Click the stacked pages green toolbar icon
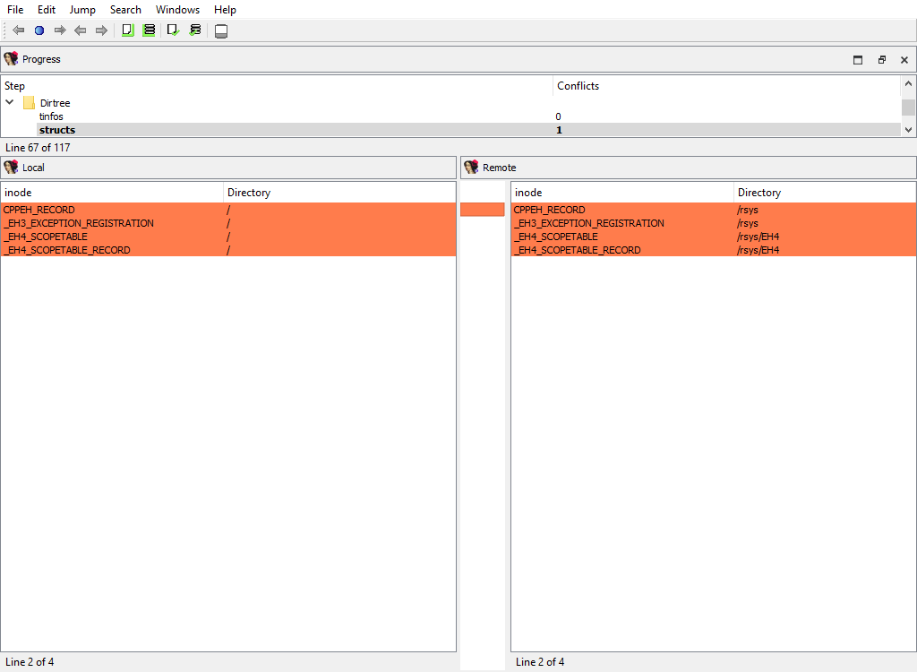The width and height of the screenshot is (917, 672). click(x=149, y=30)
